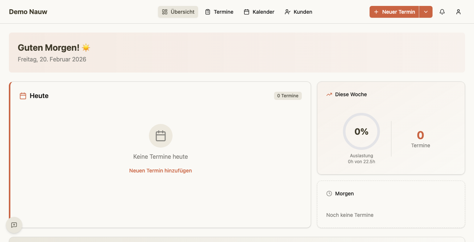Screen dimensions: 474x242
Task: Click the Demo Nauw brand name
Action: click(x=28, y=12)
